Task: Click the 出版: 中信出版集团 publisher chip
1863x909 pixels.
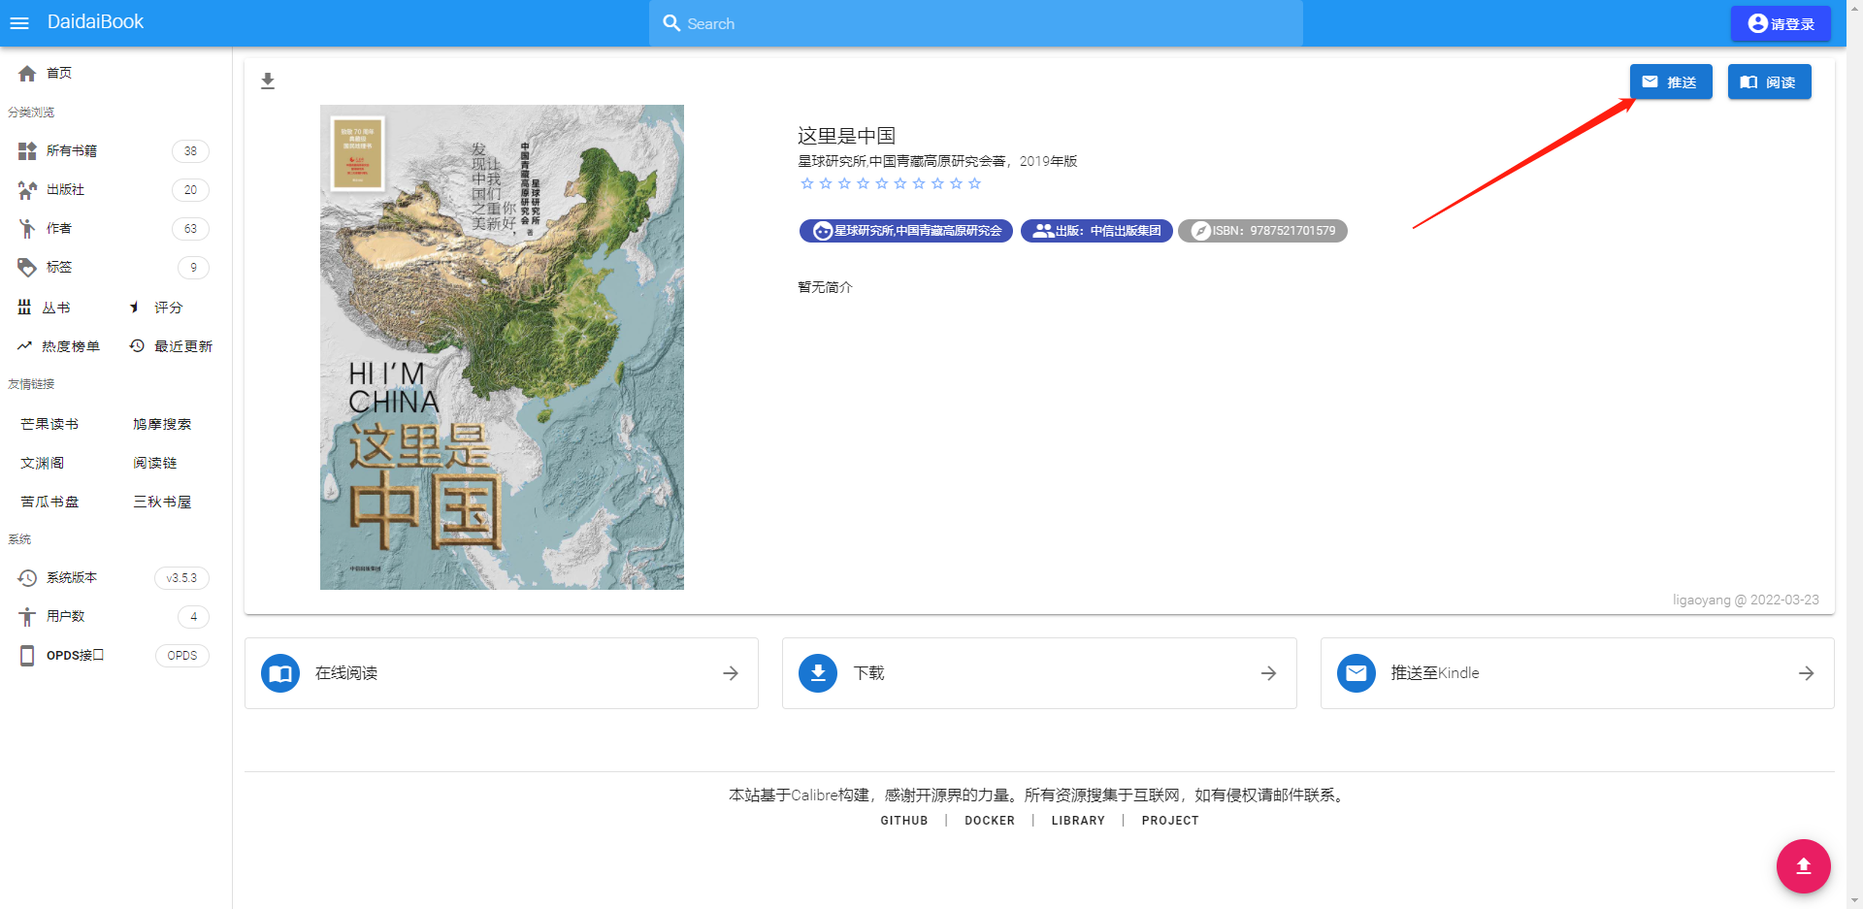Action: click(1096, 231)
